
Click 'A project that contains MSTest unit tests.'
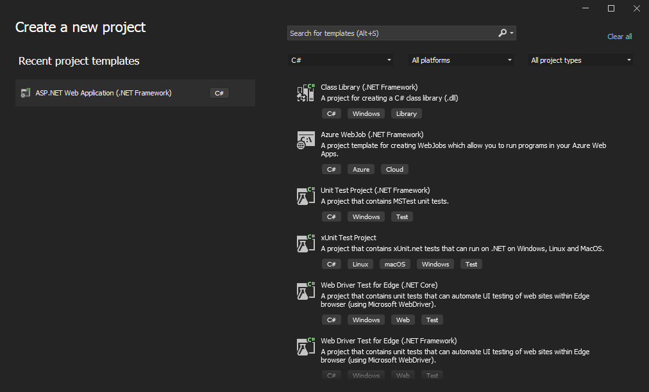pos(385,201)
